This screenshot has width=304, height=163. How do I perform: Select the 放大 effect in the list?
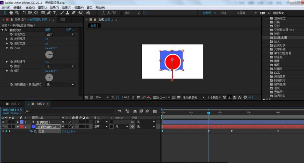[x=277, y=41]
